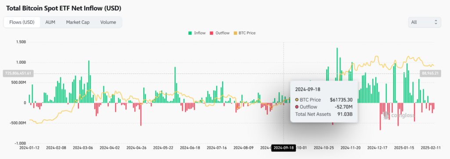Hide the BTC Price legend series
Screen dimensions: 450x159
pos(245,33)
